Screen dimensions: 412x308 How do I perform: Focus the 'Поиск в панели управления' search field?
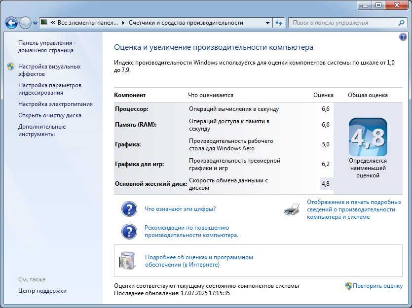point(347,23)
